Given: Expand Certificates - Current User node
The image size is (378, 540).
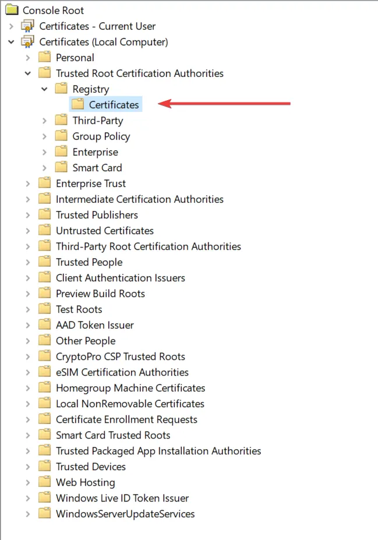Looking at the screenshot, I should coord(11,26).
